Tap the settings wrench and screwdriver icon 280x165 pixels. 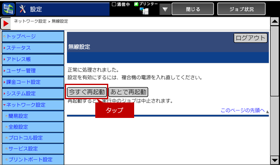[x=23, y=9]
